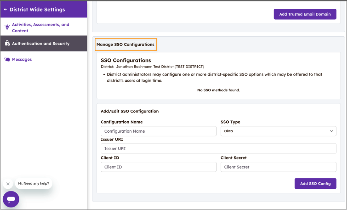Go to the Messages menu item
The width and height of the screenshot is (347, 210).
point(22,60)
